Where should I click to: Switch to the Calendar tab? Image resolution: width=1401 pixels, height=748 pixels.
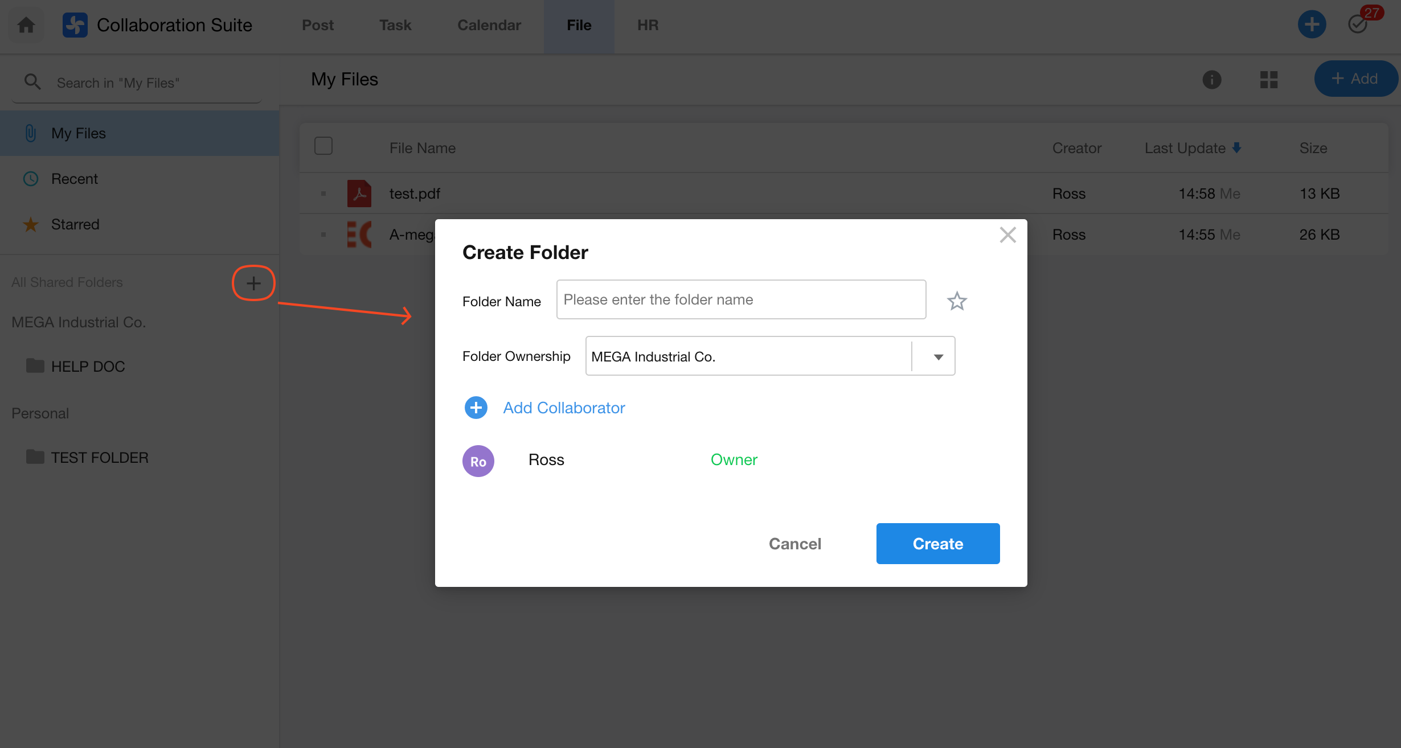point(489,25)
